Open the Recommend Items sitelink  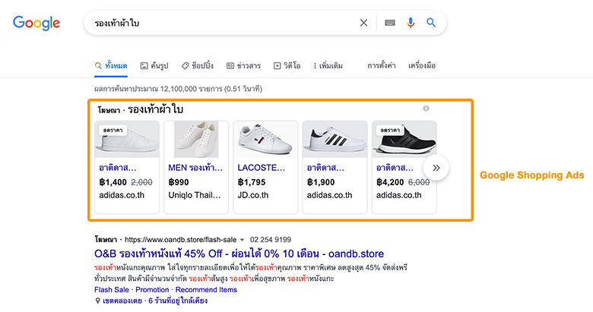click(x=206, y=290)
